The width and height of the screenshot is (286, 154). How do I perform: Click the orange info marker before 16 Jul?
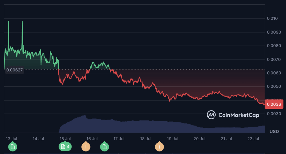[86, 146]
